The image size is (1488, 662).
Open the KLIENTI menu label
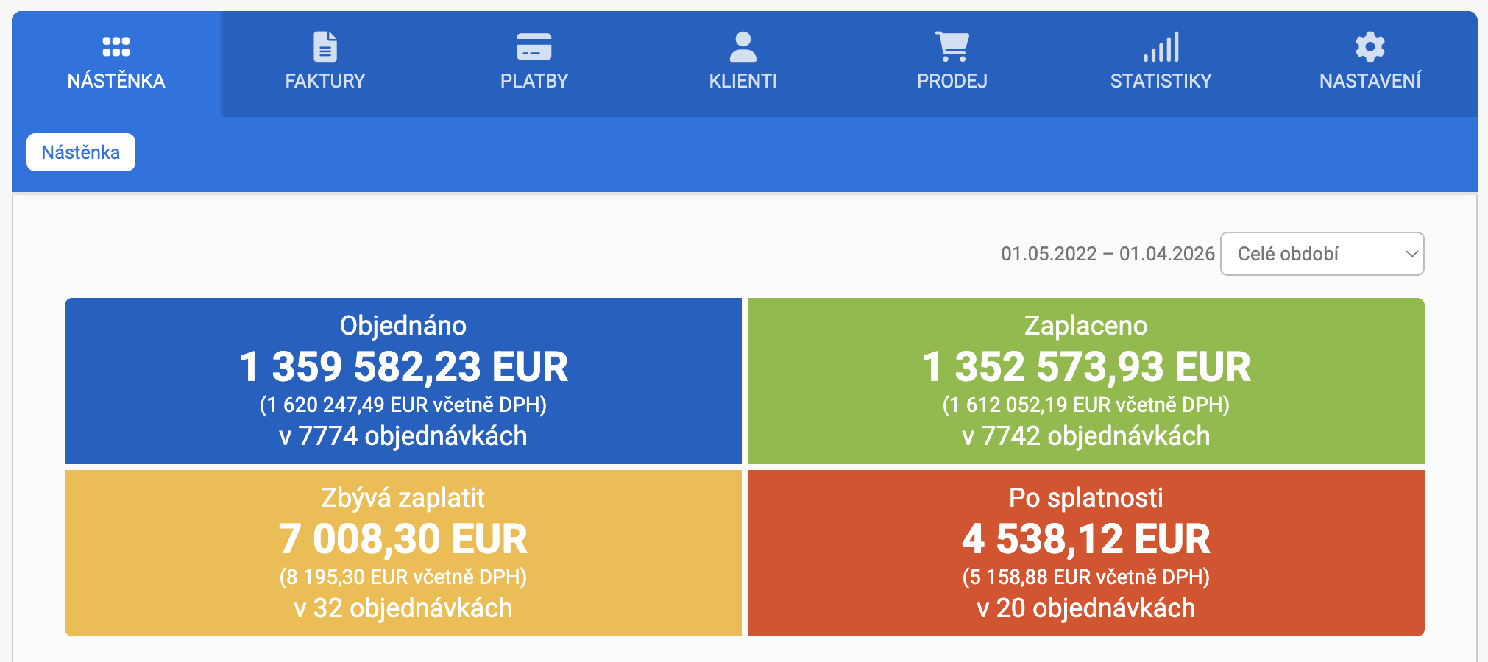click(x=743, y=81)
